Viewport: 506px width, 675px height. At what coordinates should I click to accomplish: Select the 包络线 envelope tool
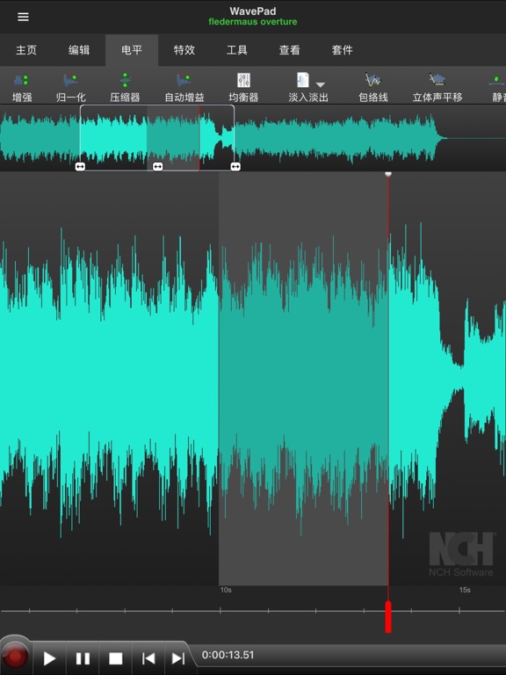tap(373, 88)
